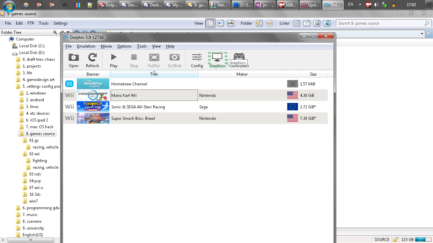Open File menu in file manager
Screen dimensions: 433x243
point(8,23)
